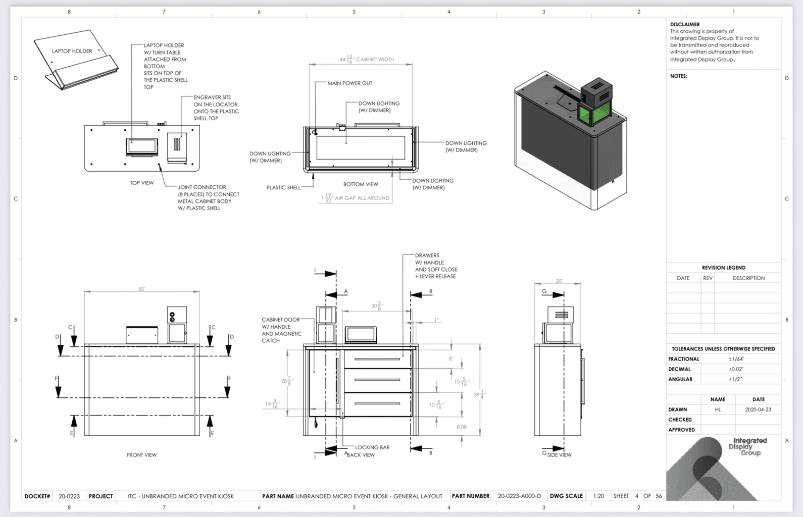Select the 'FRONT VIEW' caption
Viewport: 803px width, 517px height.
click(x=141, y=455)
